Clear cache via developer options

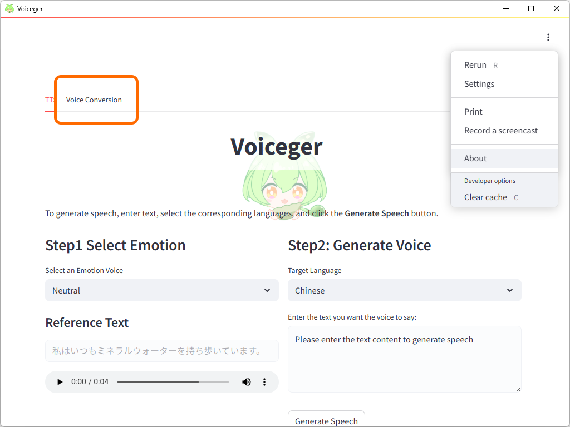(x=485, y=197)
